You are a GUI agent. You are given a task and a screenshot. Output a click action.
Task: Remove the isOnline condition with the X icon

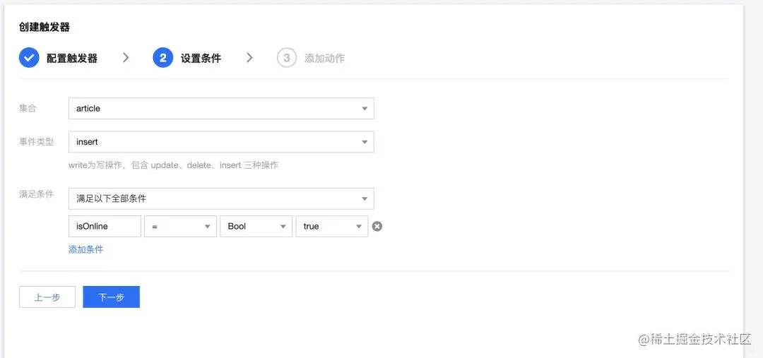click(377, 226)
